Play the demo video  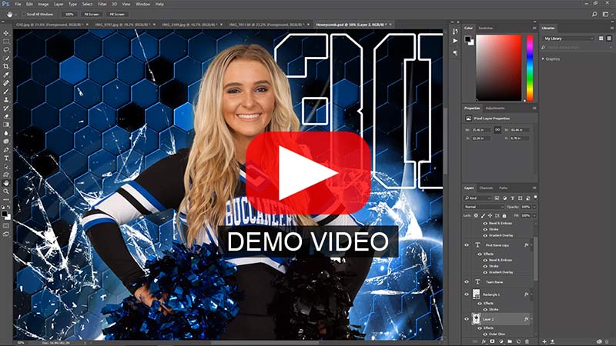308,172
